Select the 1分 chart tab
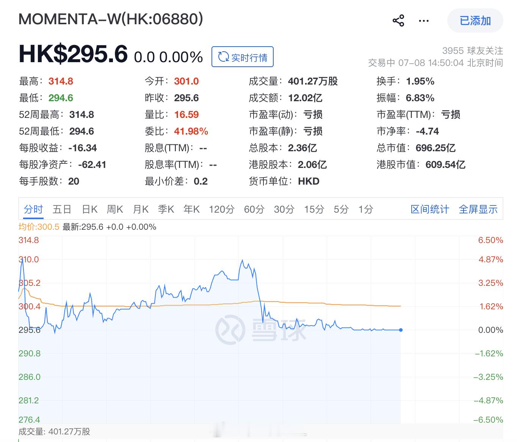517x442 pixels. coord(366,209)
